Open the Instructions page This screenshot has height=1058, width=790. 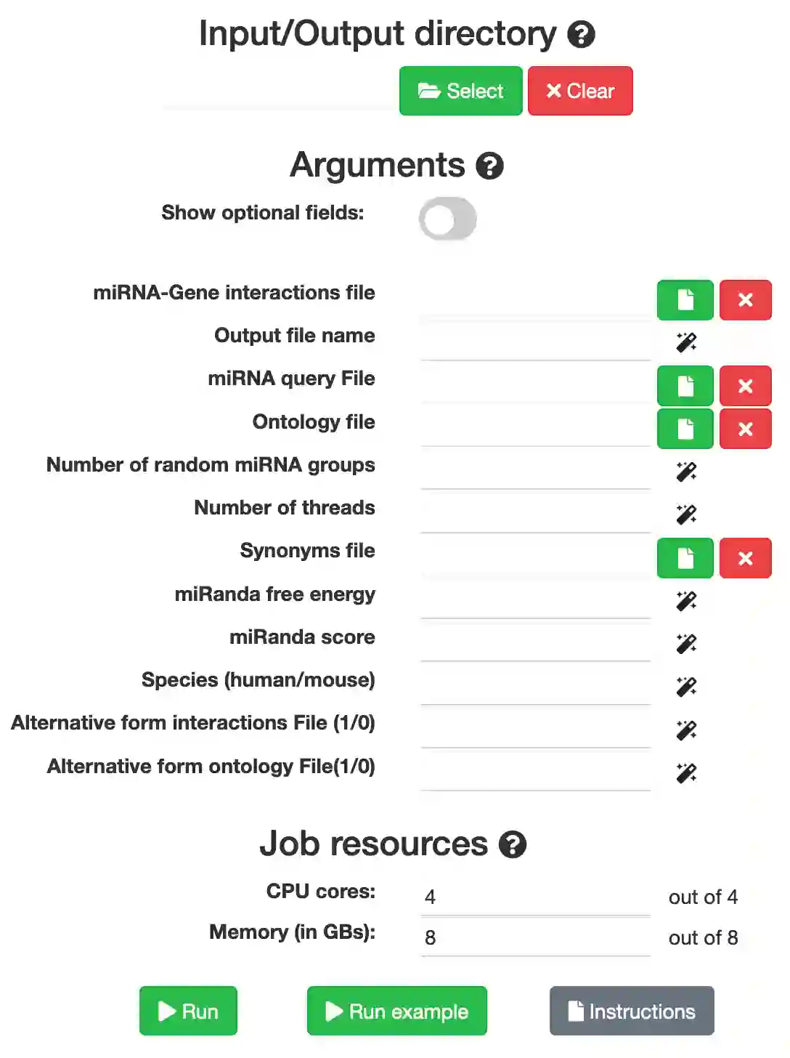pyautogui.click(x=632, y=1011)
